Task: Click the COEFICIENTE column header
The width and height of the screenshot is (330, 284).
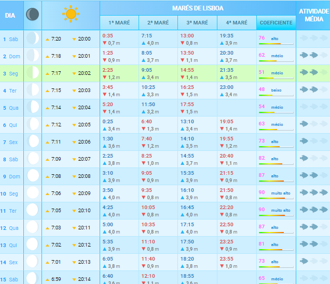Action: click(x=276, y=22)
